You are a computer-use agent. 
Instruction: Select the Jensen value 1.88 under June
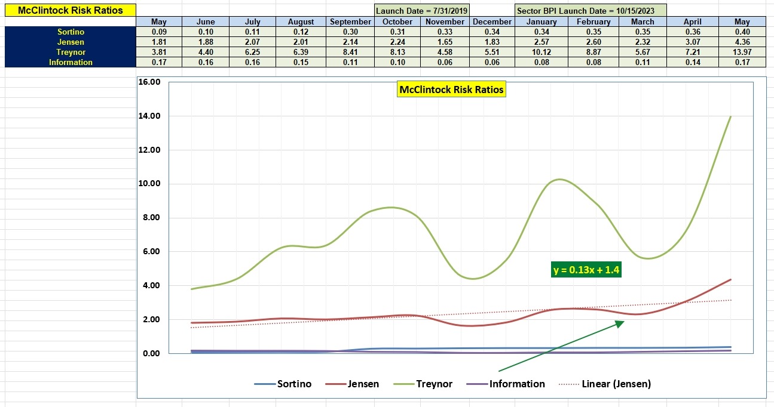coord(206,42)
